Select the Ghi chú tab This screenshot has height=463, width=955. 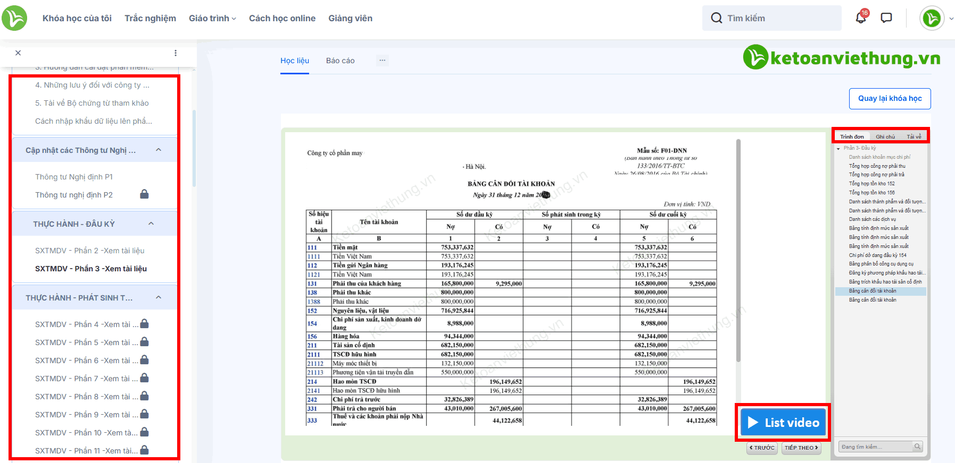pyautogui.click(x=885, y=136)
